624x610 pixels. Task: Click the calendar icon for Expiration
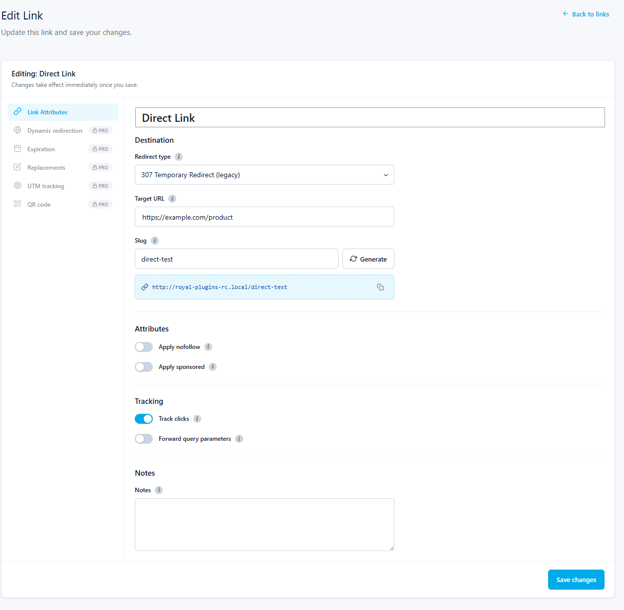(x=17, y=149)
